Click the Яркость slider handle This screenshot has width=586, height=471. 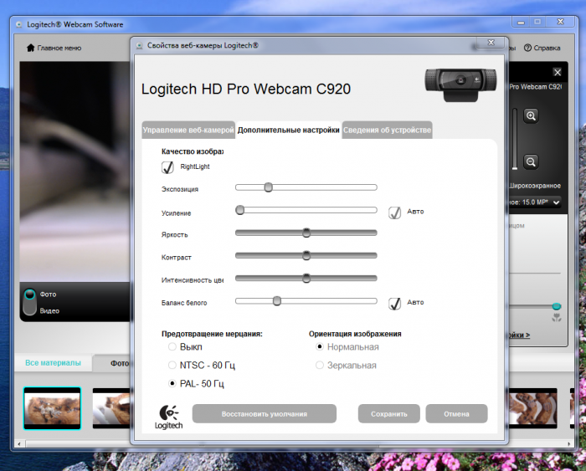tap(306, 233)
